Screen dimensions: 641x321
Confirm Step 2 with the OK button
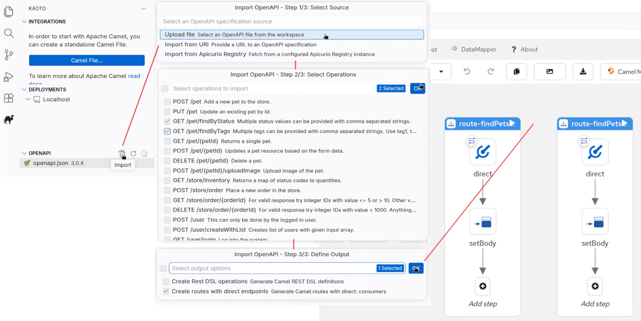pyautogui.click(x=418, y=88)
